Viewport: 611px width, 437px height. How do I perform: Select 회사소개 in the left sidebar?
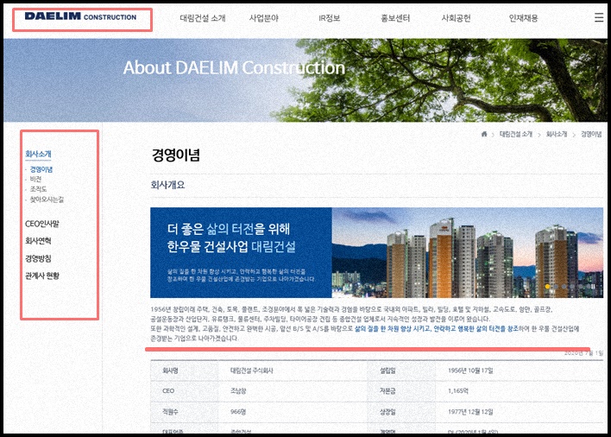tap(38, 154)
